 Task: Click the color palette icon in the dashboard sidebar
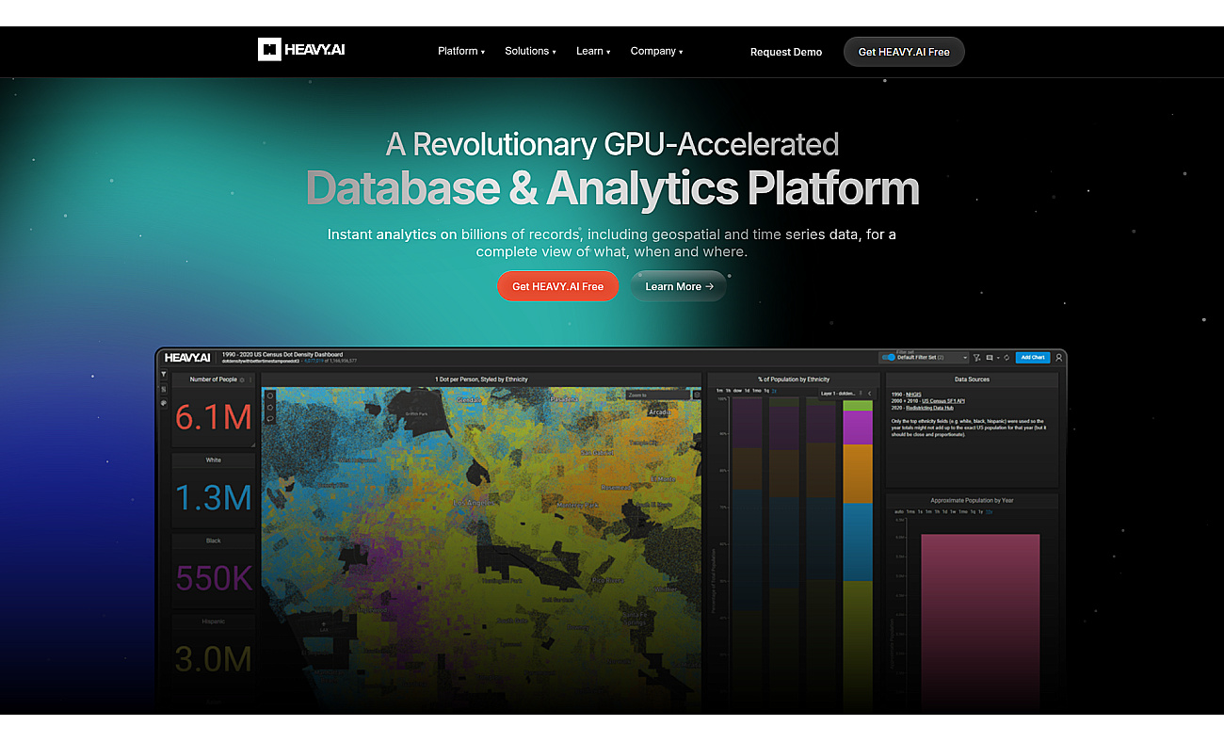[x=163, y=403]
